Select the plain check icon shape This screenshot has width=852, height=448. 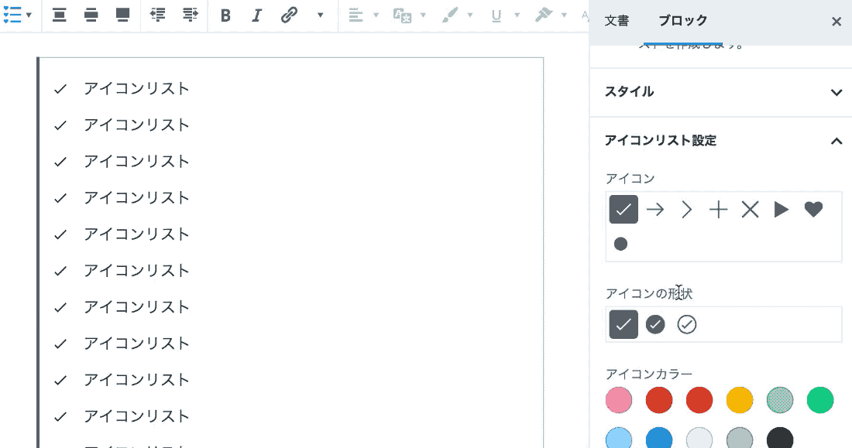(x=624, y=324)
